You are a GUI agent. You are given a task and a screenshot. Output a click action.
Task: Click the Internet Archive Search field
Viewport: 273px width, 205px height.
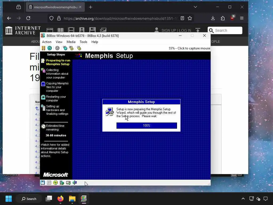225,30
